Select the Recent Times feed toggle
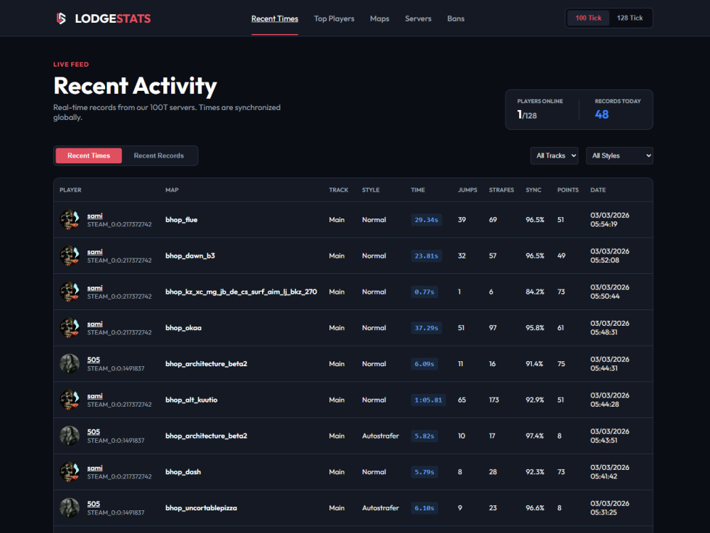710x533 pixels. coord(89,155)
